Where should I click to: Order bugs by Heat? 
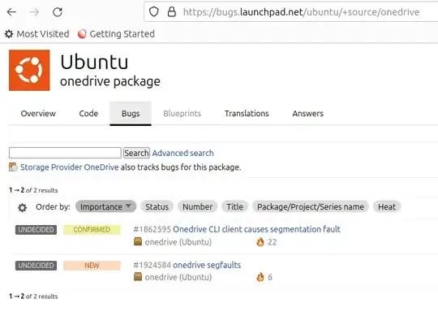(x=387, y=206)
